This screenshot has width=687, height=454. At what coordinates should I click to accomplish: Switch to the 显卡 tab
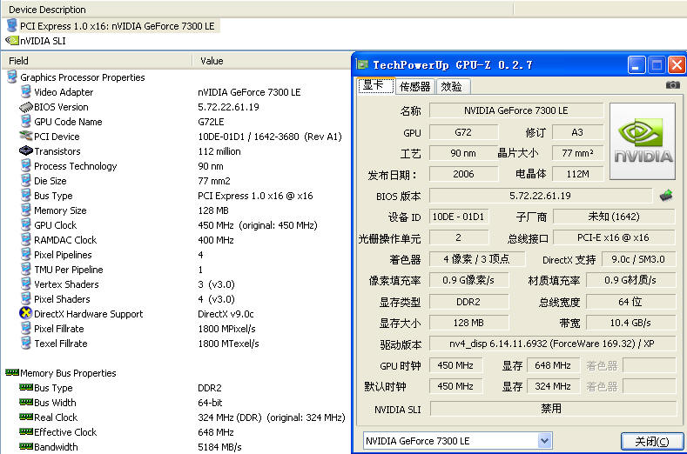[x=376, y=85]
